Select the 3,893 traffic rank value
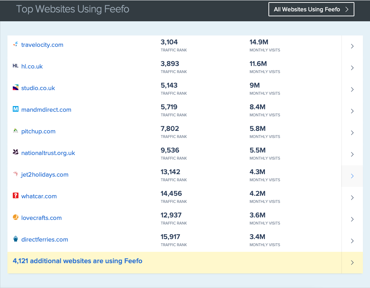The image size is (370, 288). click(x=170, y=63)
